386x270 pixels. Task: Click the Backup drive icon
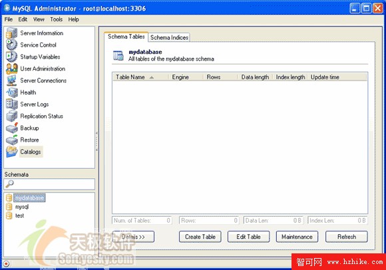tap(11, 128)
